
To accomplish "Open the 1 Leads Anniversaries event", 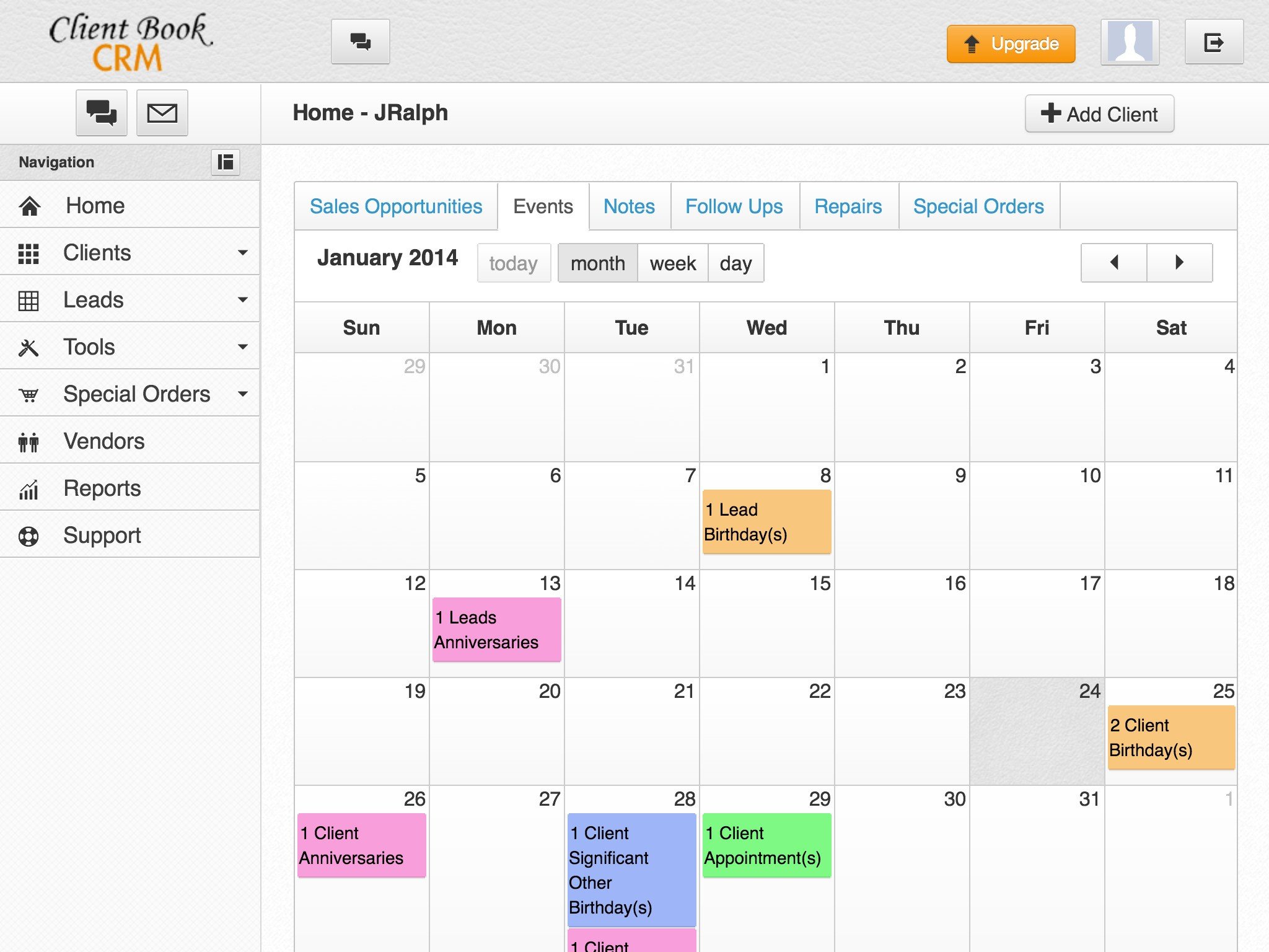I will coord(497,630).
